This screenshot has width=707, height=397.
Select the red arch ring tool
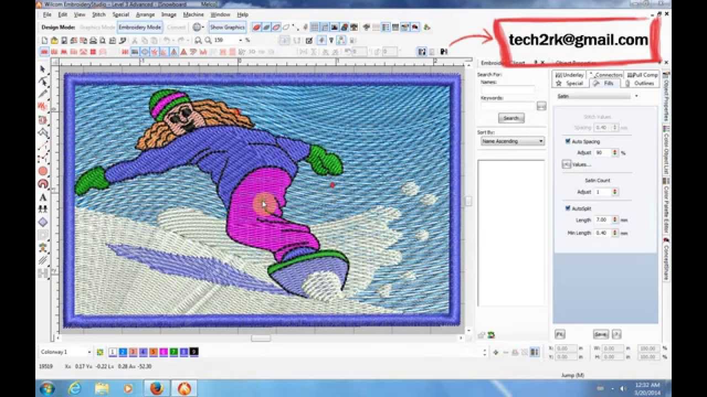[x=43, y=184]
